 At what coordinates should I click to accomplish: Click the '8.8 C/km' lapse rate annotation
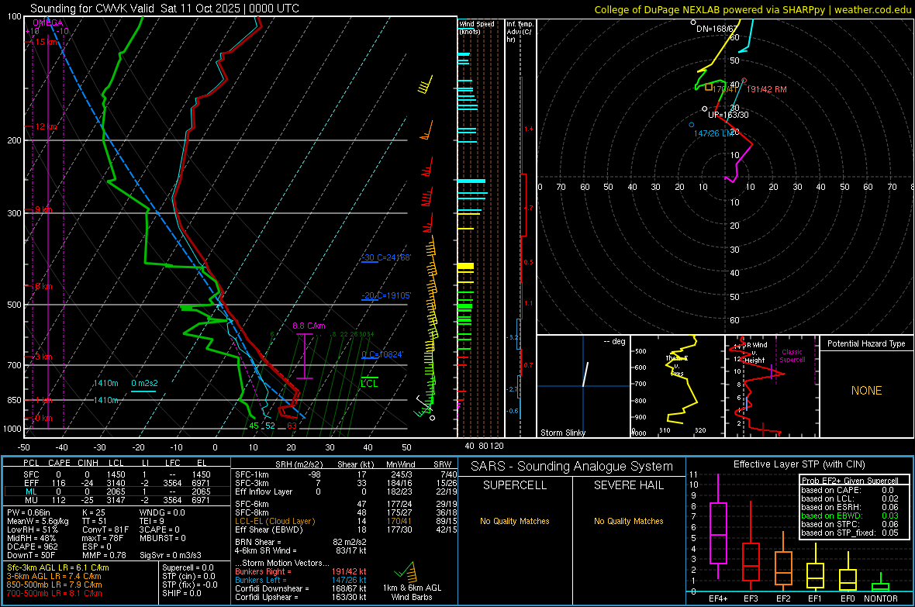[309, 326]
